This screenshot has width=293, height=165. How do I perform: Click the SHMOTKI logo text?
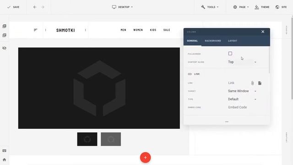(65, 30)
